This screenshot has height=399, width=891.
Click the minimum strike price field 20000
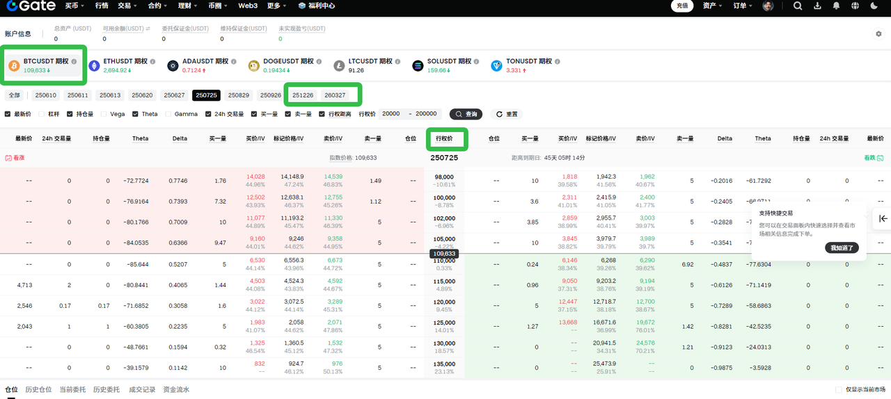click(x=391, y=114)
